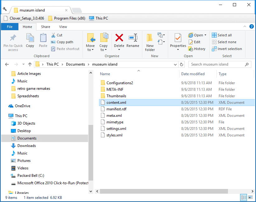Open the Clover_Setup_3.0.406 bookmark
Screen dimensions: 256x202
pos(24,18)
